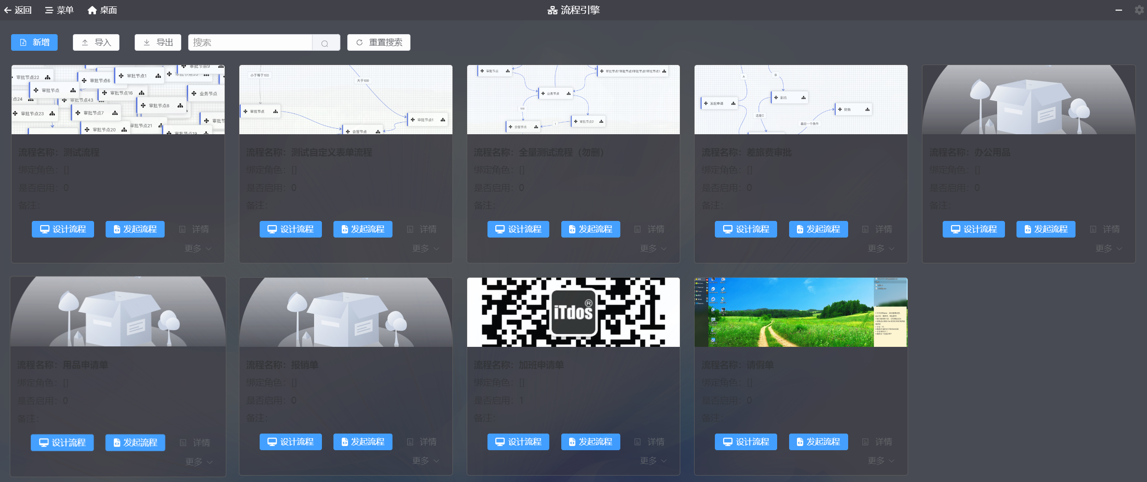Viewport: 1147px width, 482px height.
Task: Click 设计流程 for 全量测试流程 card
Action: coord(518,229)
